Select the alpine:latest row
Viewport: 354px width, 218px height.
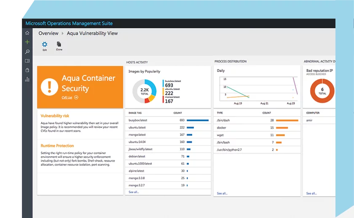click(x=168, y=171)
